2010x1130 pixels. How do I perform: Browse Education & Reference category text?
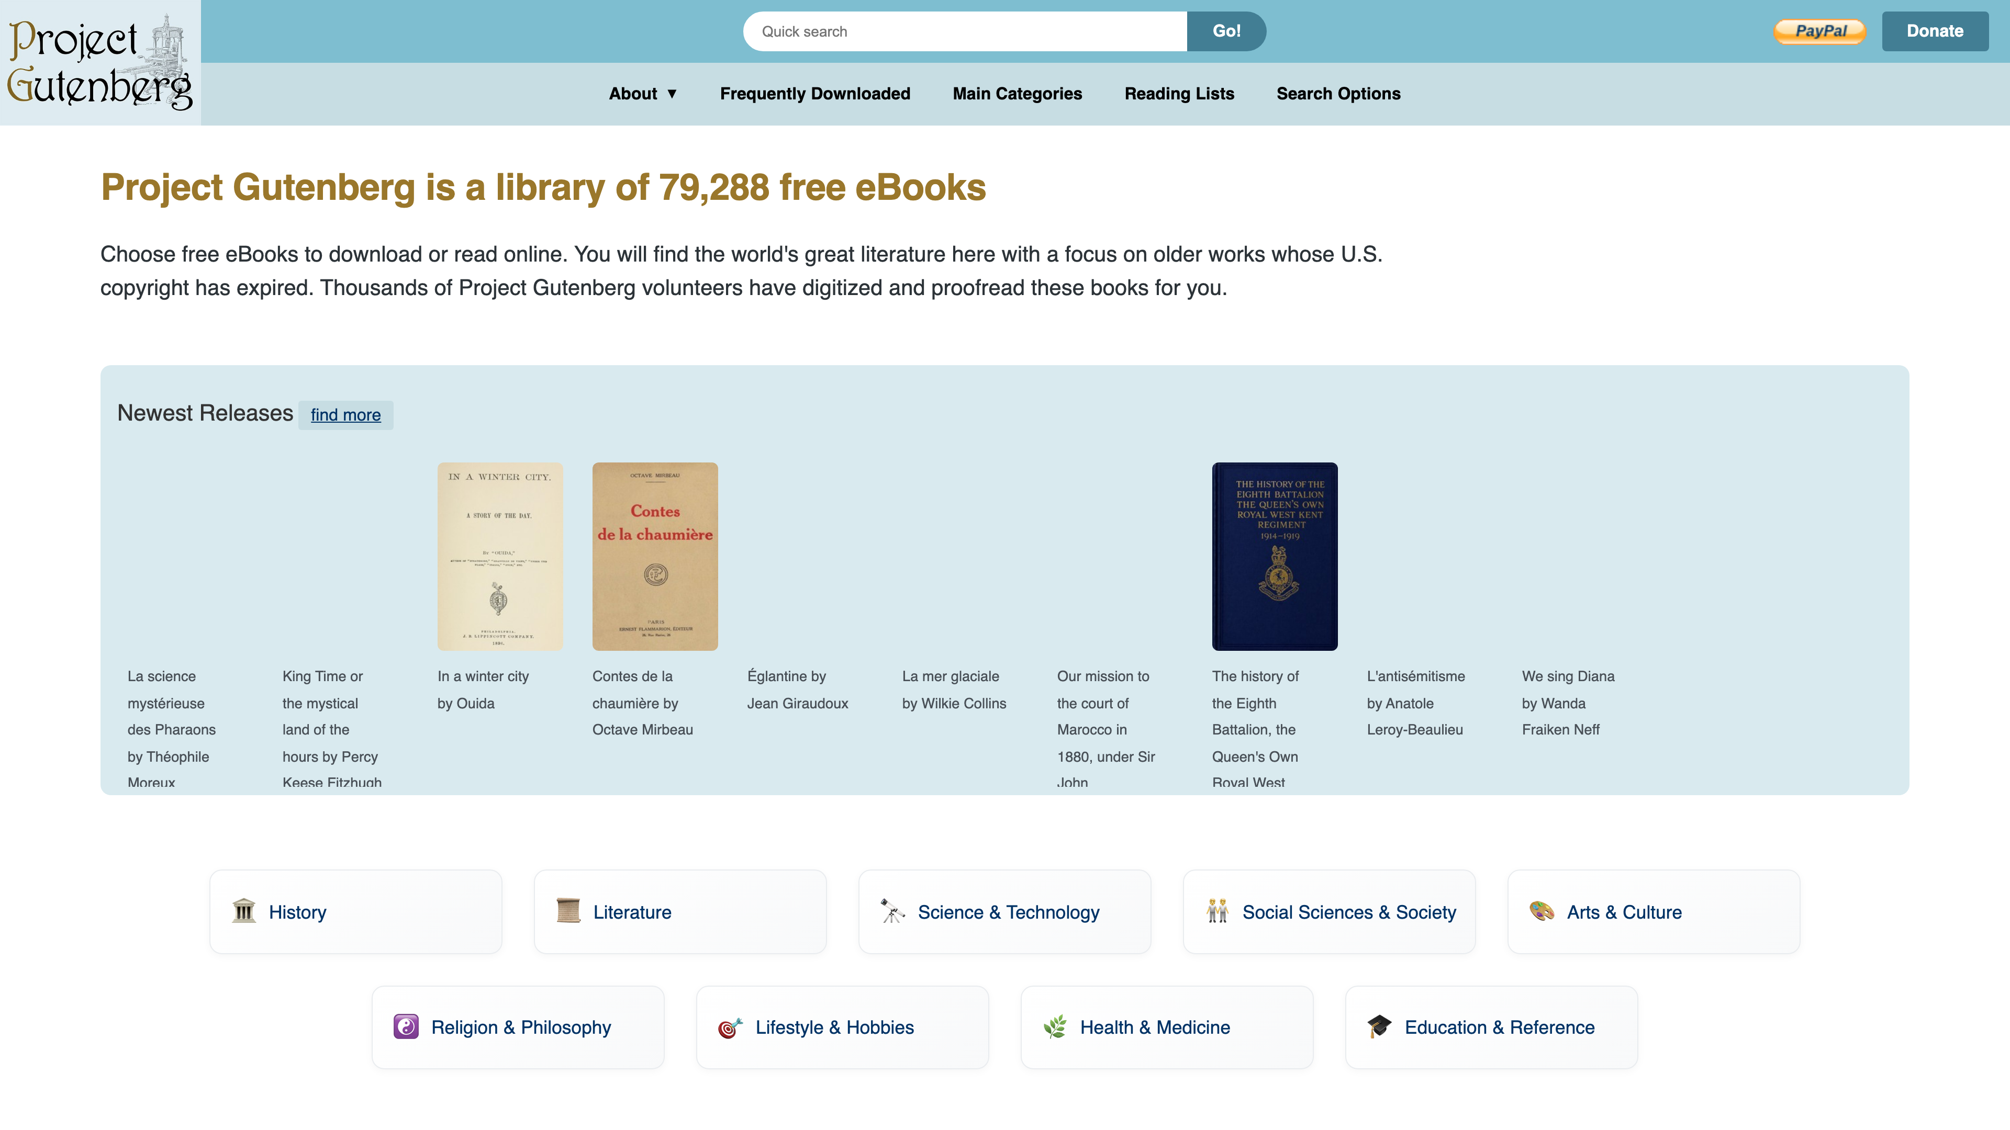(x=1499, y=1027)
